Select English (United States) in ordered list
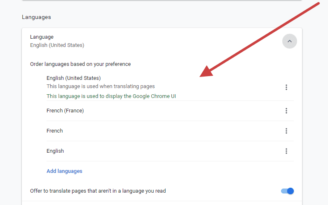Screen dimensions: 328x205 point(73,78)
